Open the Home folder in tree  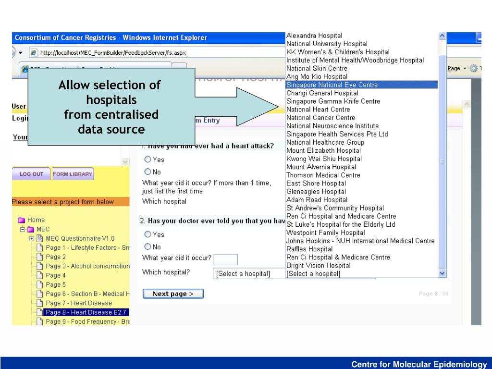(36, 220)
